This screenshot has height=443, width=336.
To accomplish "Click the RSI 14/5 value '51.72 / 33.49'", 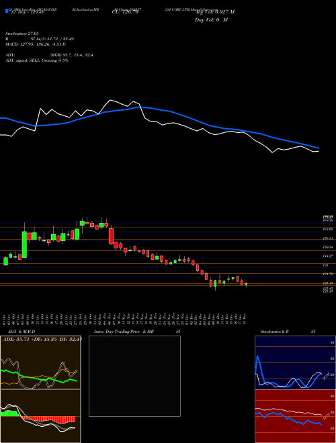I will point(61,39).
